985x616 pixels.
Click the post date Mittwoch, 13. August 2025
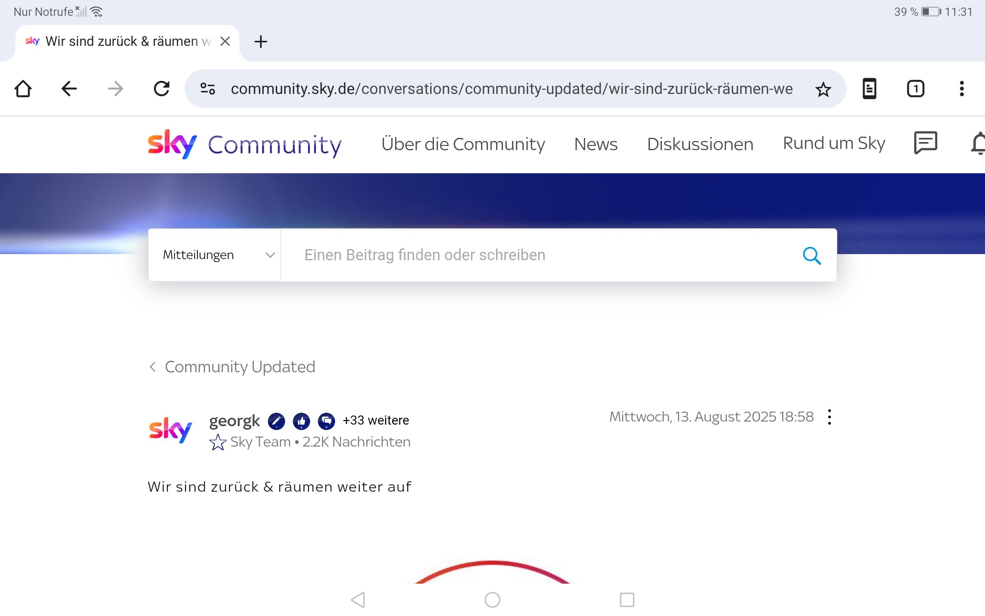pyautogui.click(x=711, y=417)
